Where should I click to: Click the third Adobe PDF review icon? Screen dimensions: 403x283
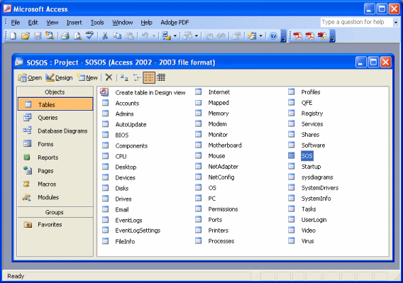[x=322, y=35]
